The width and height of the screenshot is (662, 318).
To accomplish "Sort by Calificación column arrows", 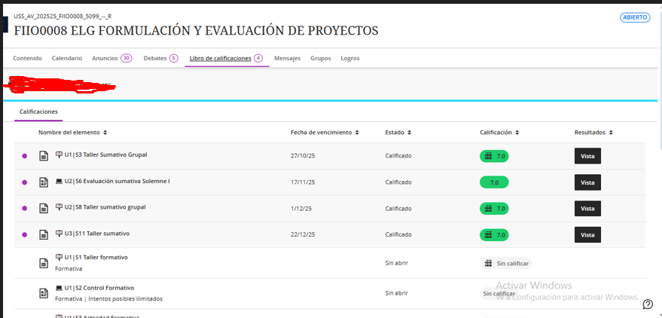I will tap(519, 133).
